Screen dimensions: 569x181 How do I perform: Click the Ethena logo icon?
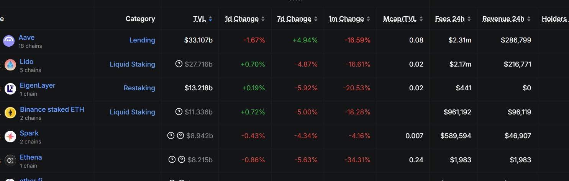point(10,160)
